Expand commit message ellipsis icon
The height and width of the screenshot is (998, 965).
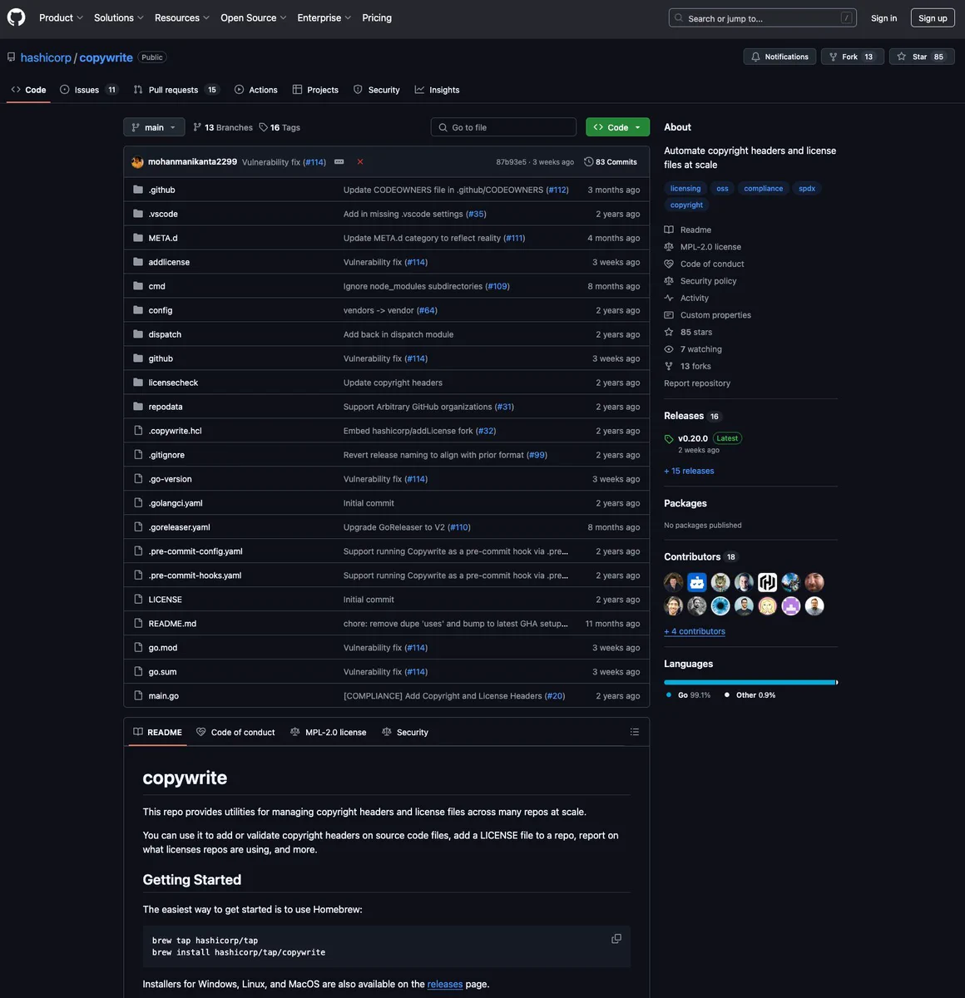(x=339, y=162)
